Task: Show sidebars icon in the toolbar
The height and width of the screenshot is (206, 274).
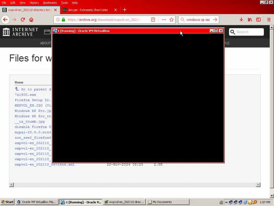Action: tap(258, 20)
